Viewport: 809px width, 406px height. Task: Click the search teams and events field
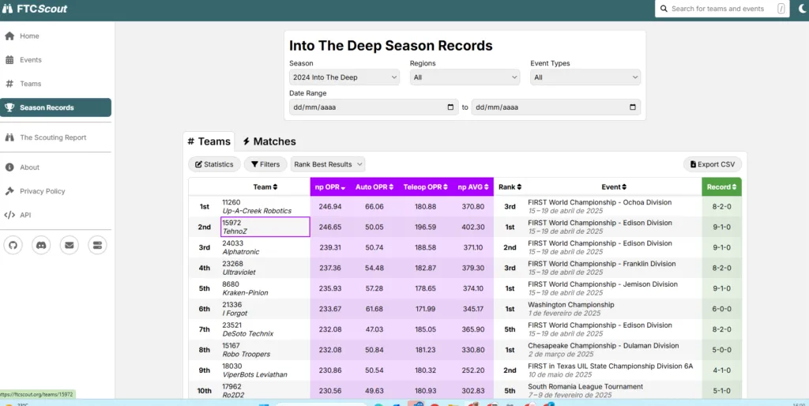(x=722, y=9)
